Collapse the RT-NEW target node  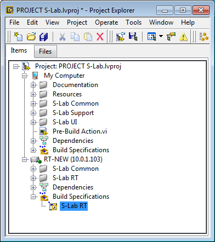(x=25, y=159)
